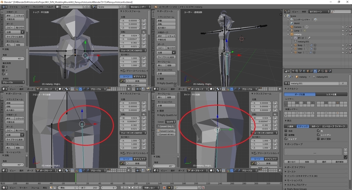Click the 選択解除 (deselect) bone group button
The image size is (352, 190).
[x=339, y=162]
